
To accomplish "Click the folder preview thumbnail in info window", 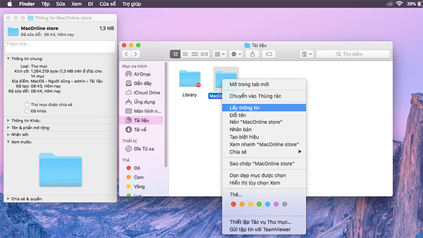I will pyautogui.click(x=60, y=170).
